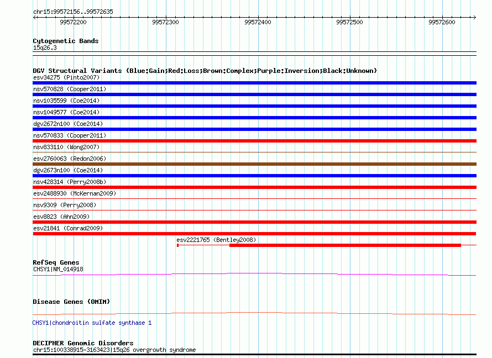This screenshot has width=492, height=358.
Task: Open the nsv1049577 (Coe2014) variant entry
Action: (66, 112)
